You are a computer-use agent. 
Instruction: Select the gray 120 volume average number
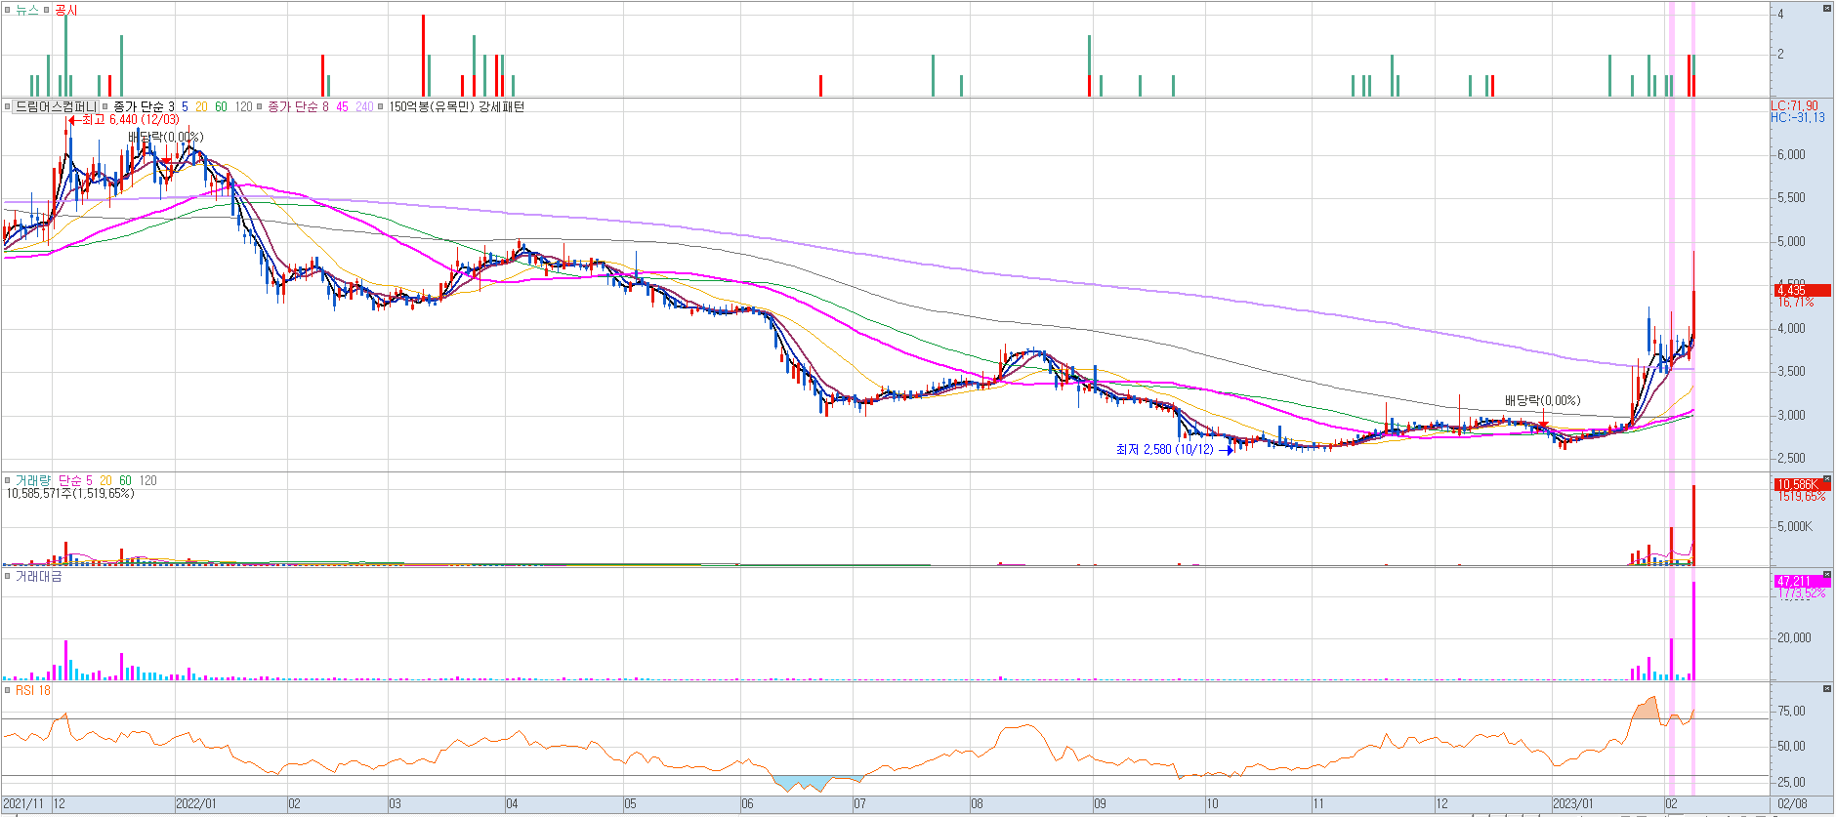click(147, 480)
